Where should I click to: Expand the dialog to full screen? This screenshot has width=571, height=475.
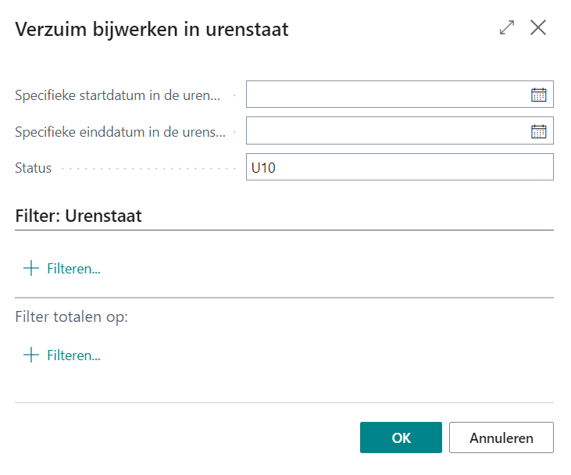(507, 28)
